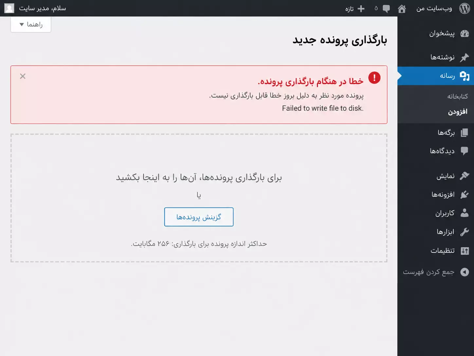Expand the راهنما help dropdown
The height and width of the screenshot is (356, 474).
click(x=31, y=24)
